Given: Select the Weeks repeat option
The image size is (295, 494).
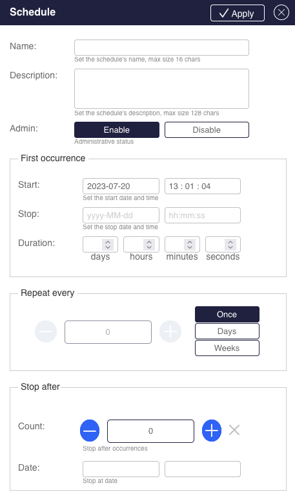Looking at the screenshot, I should 227,348.
